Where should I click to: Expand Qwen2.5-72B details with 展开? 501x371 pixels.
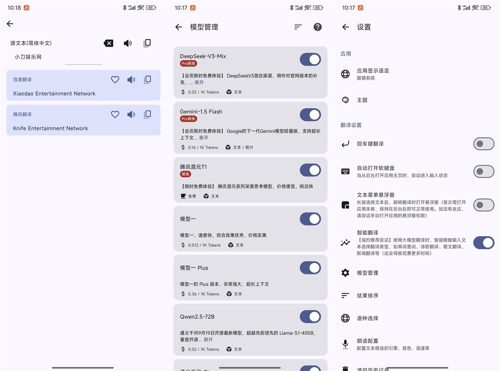208,339
